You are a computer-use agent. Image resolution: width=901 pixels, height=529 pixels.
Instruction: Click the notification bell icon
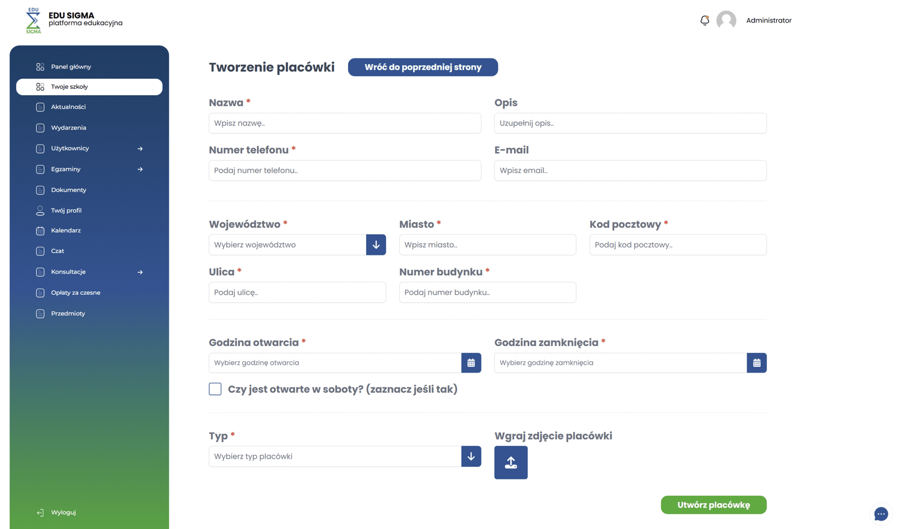(x=704, y=20)
